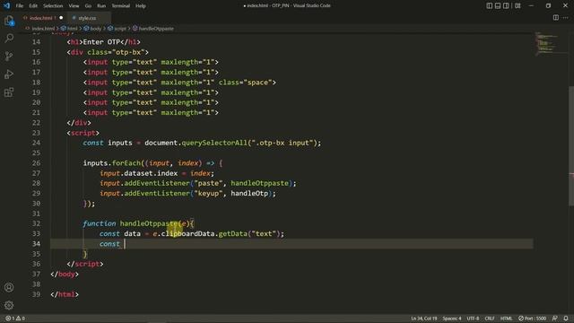Click the Ln 34, Col 19 cursor position
Image resolution: width=574 pixels, height=323 pixels.
424,319
